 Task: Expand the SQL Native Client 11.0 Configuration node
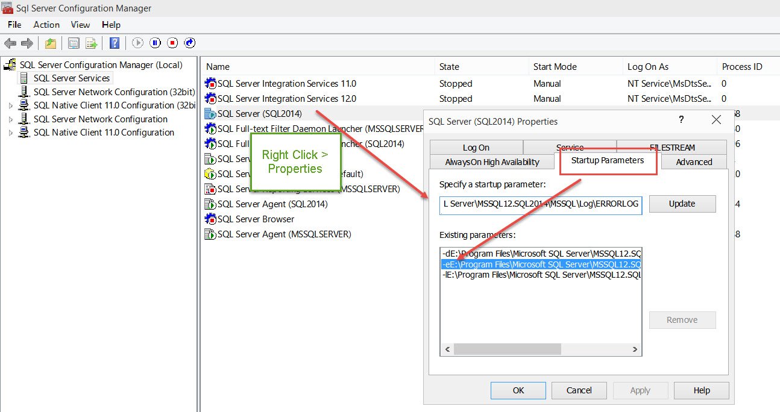tap(10, 133)
